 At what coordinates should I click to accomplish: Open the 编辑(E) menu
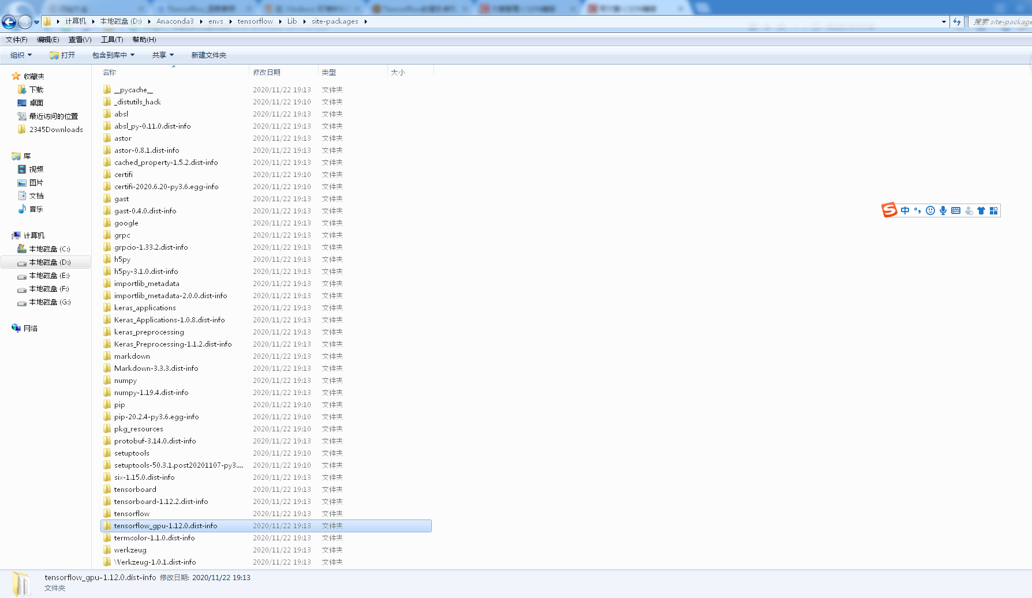(x=48, y=40)
